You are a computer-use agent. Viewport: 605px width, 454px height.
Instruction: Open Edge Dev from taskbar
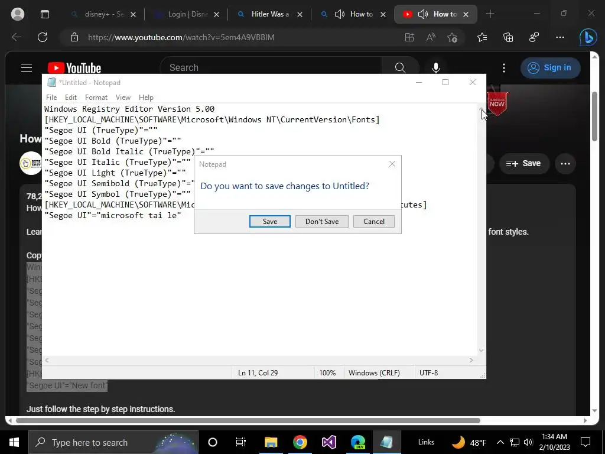point(357,442)
